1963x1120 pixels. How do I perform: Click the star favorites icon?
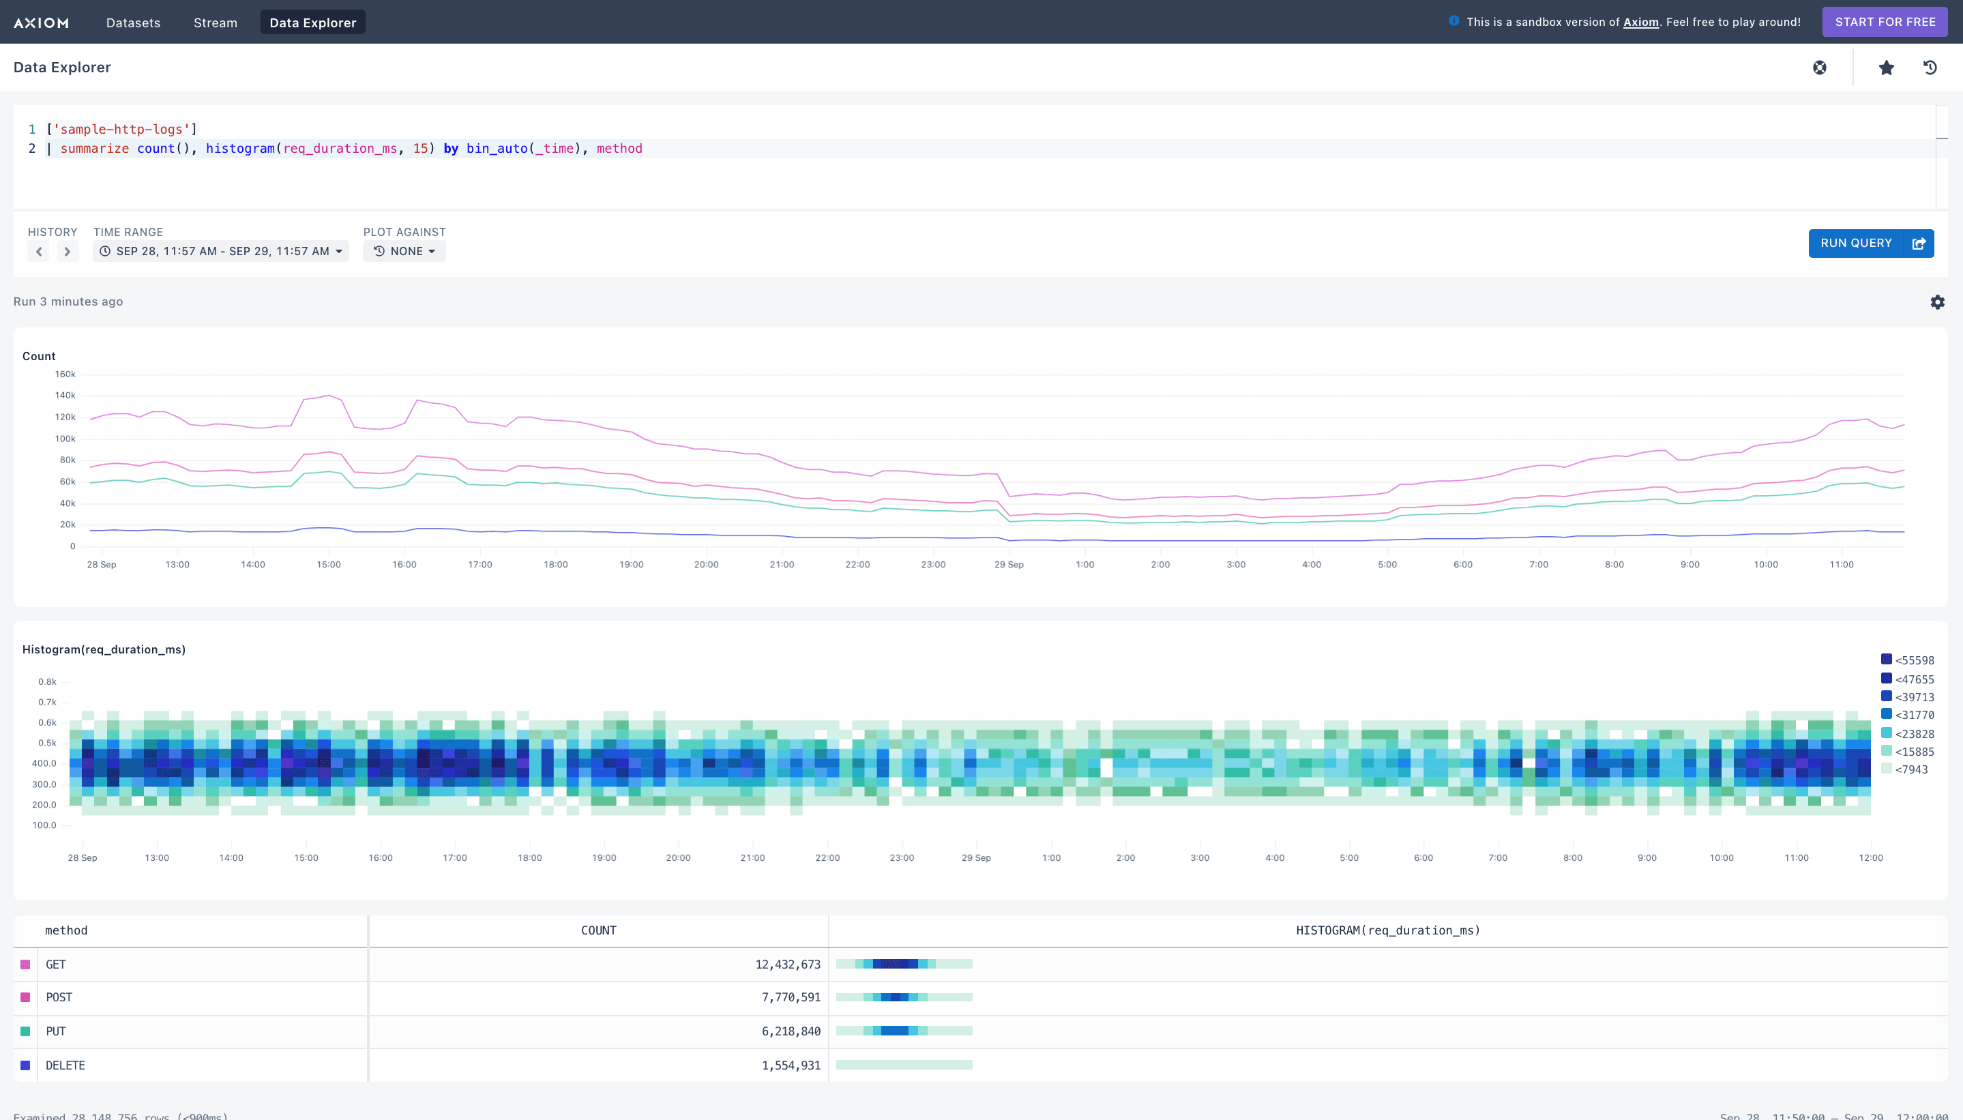[x=1886, y=68]
